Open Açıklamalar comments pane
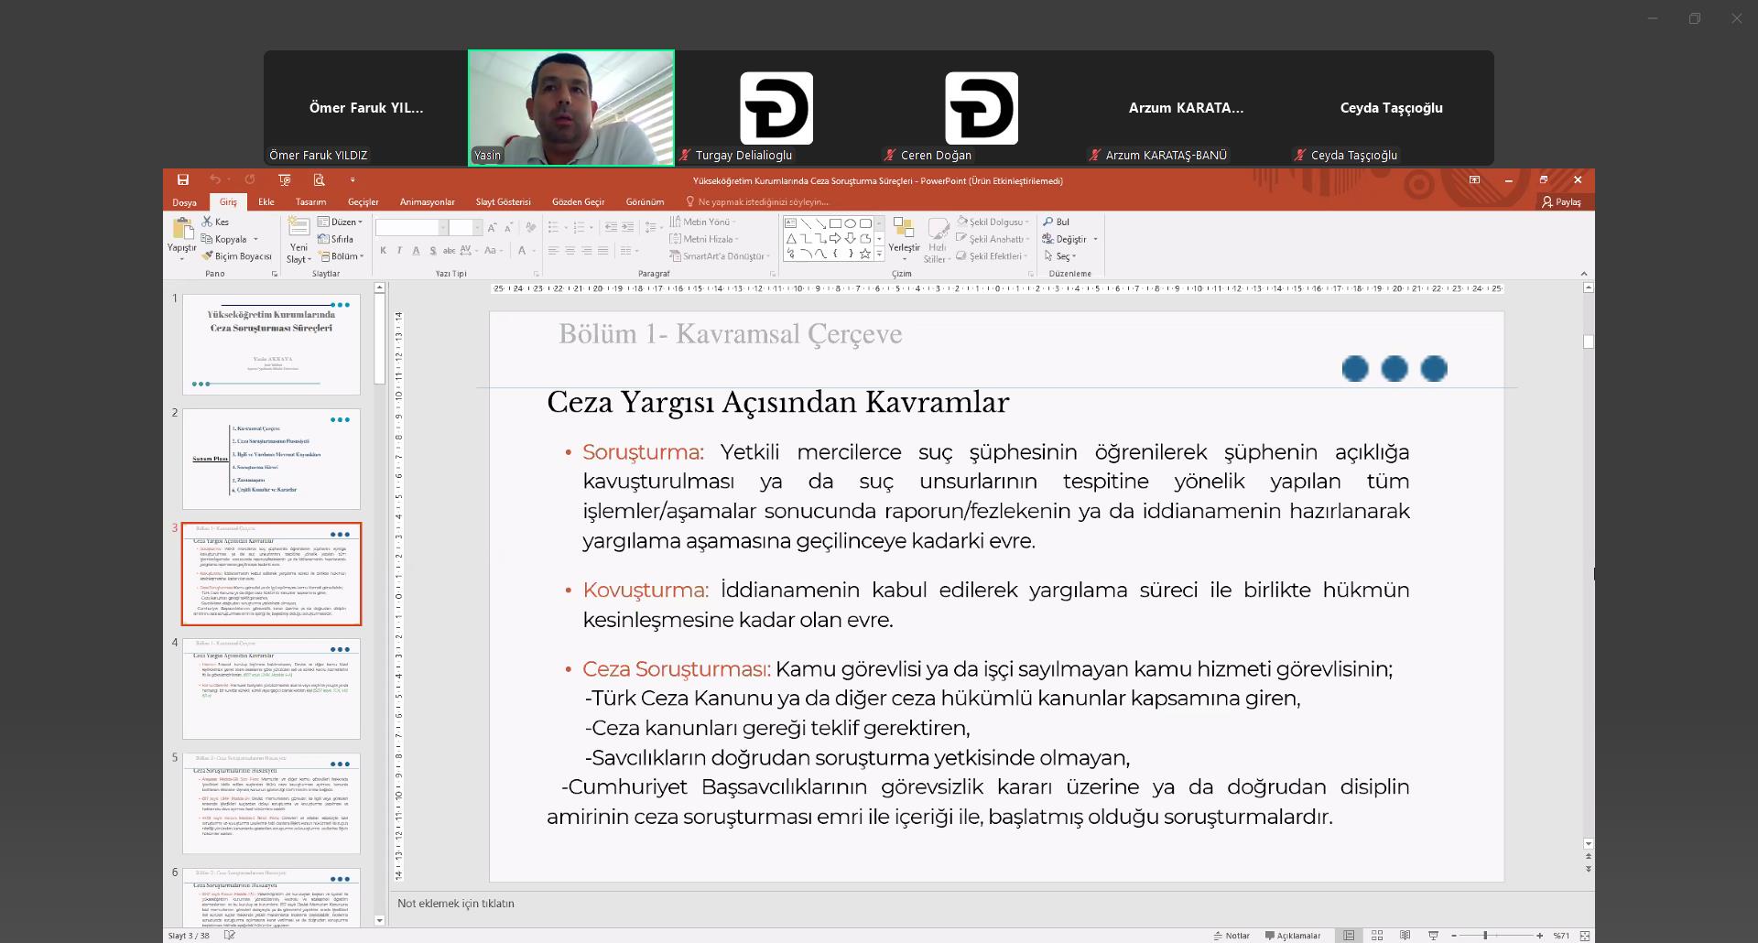Image resolution: width=1758 pixels, height=943 pixels. click(x=1293, y=936)
